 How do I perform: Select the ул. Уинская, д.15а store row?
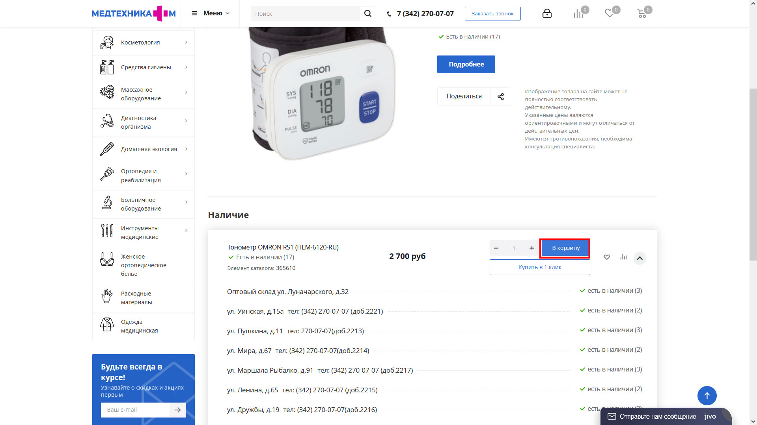pos(434,311)
